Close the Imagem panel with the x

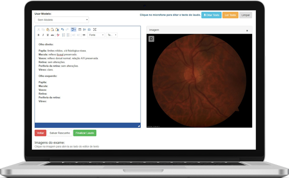(247, 31)
